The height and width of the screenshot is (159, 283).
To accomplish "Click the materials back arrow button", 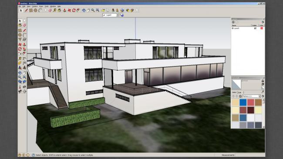I will [x=233, y=96].
